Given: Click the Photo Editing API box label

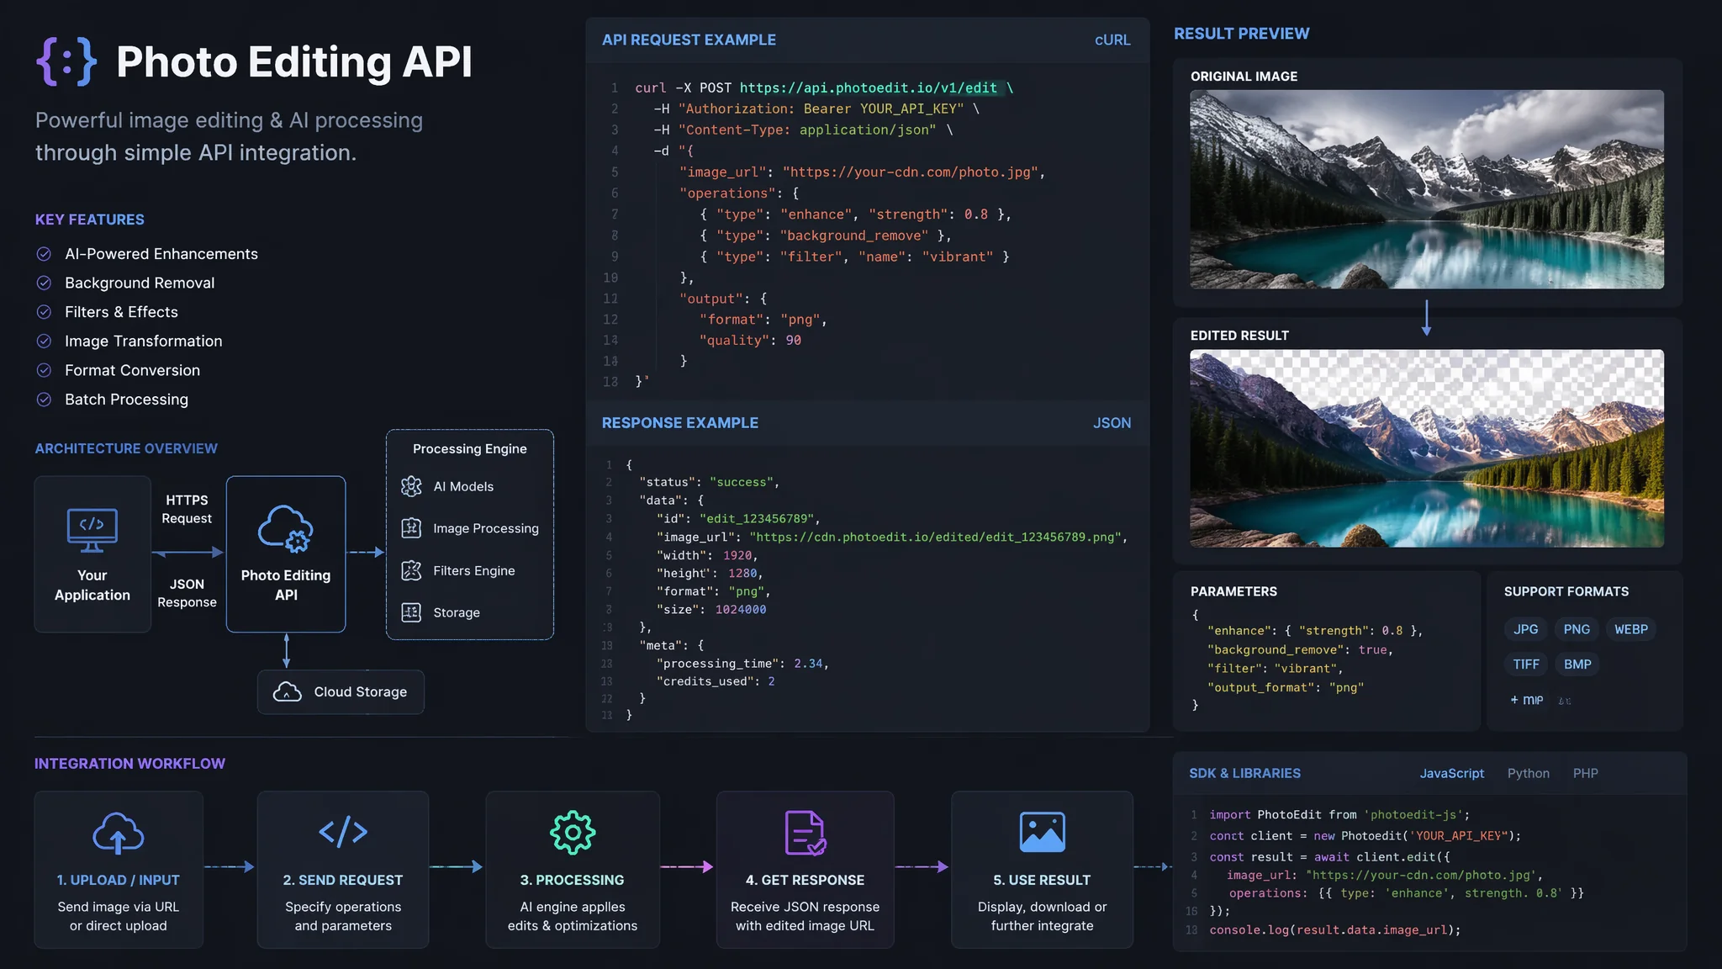Looking at the screenshot, I should 286,585.
